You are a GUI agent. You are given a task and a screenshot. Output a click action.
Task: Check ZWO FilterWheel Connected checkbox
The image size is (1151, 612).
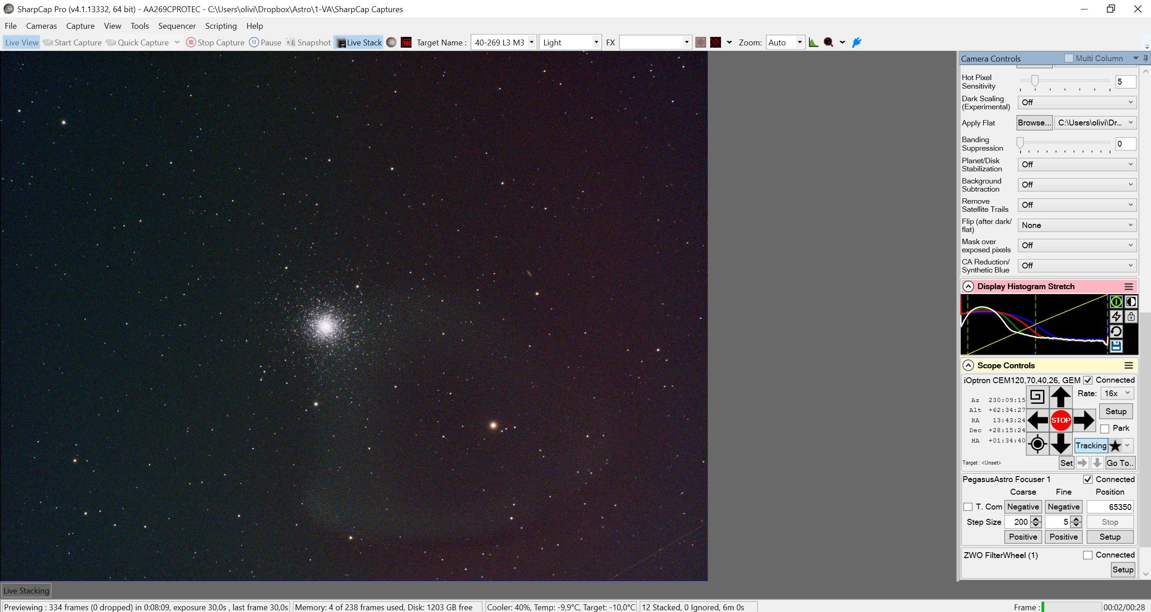(1088, 555)
